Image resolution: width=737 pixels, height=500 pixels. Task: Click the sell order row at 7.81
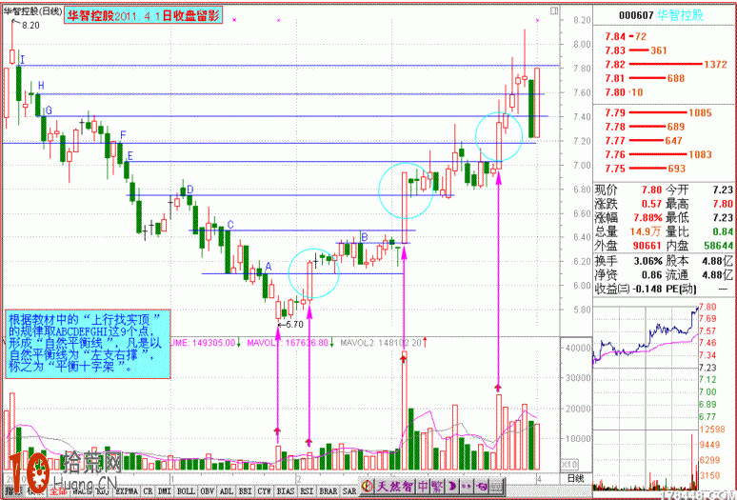click(664, 78)
